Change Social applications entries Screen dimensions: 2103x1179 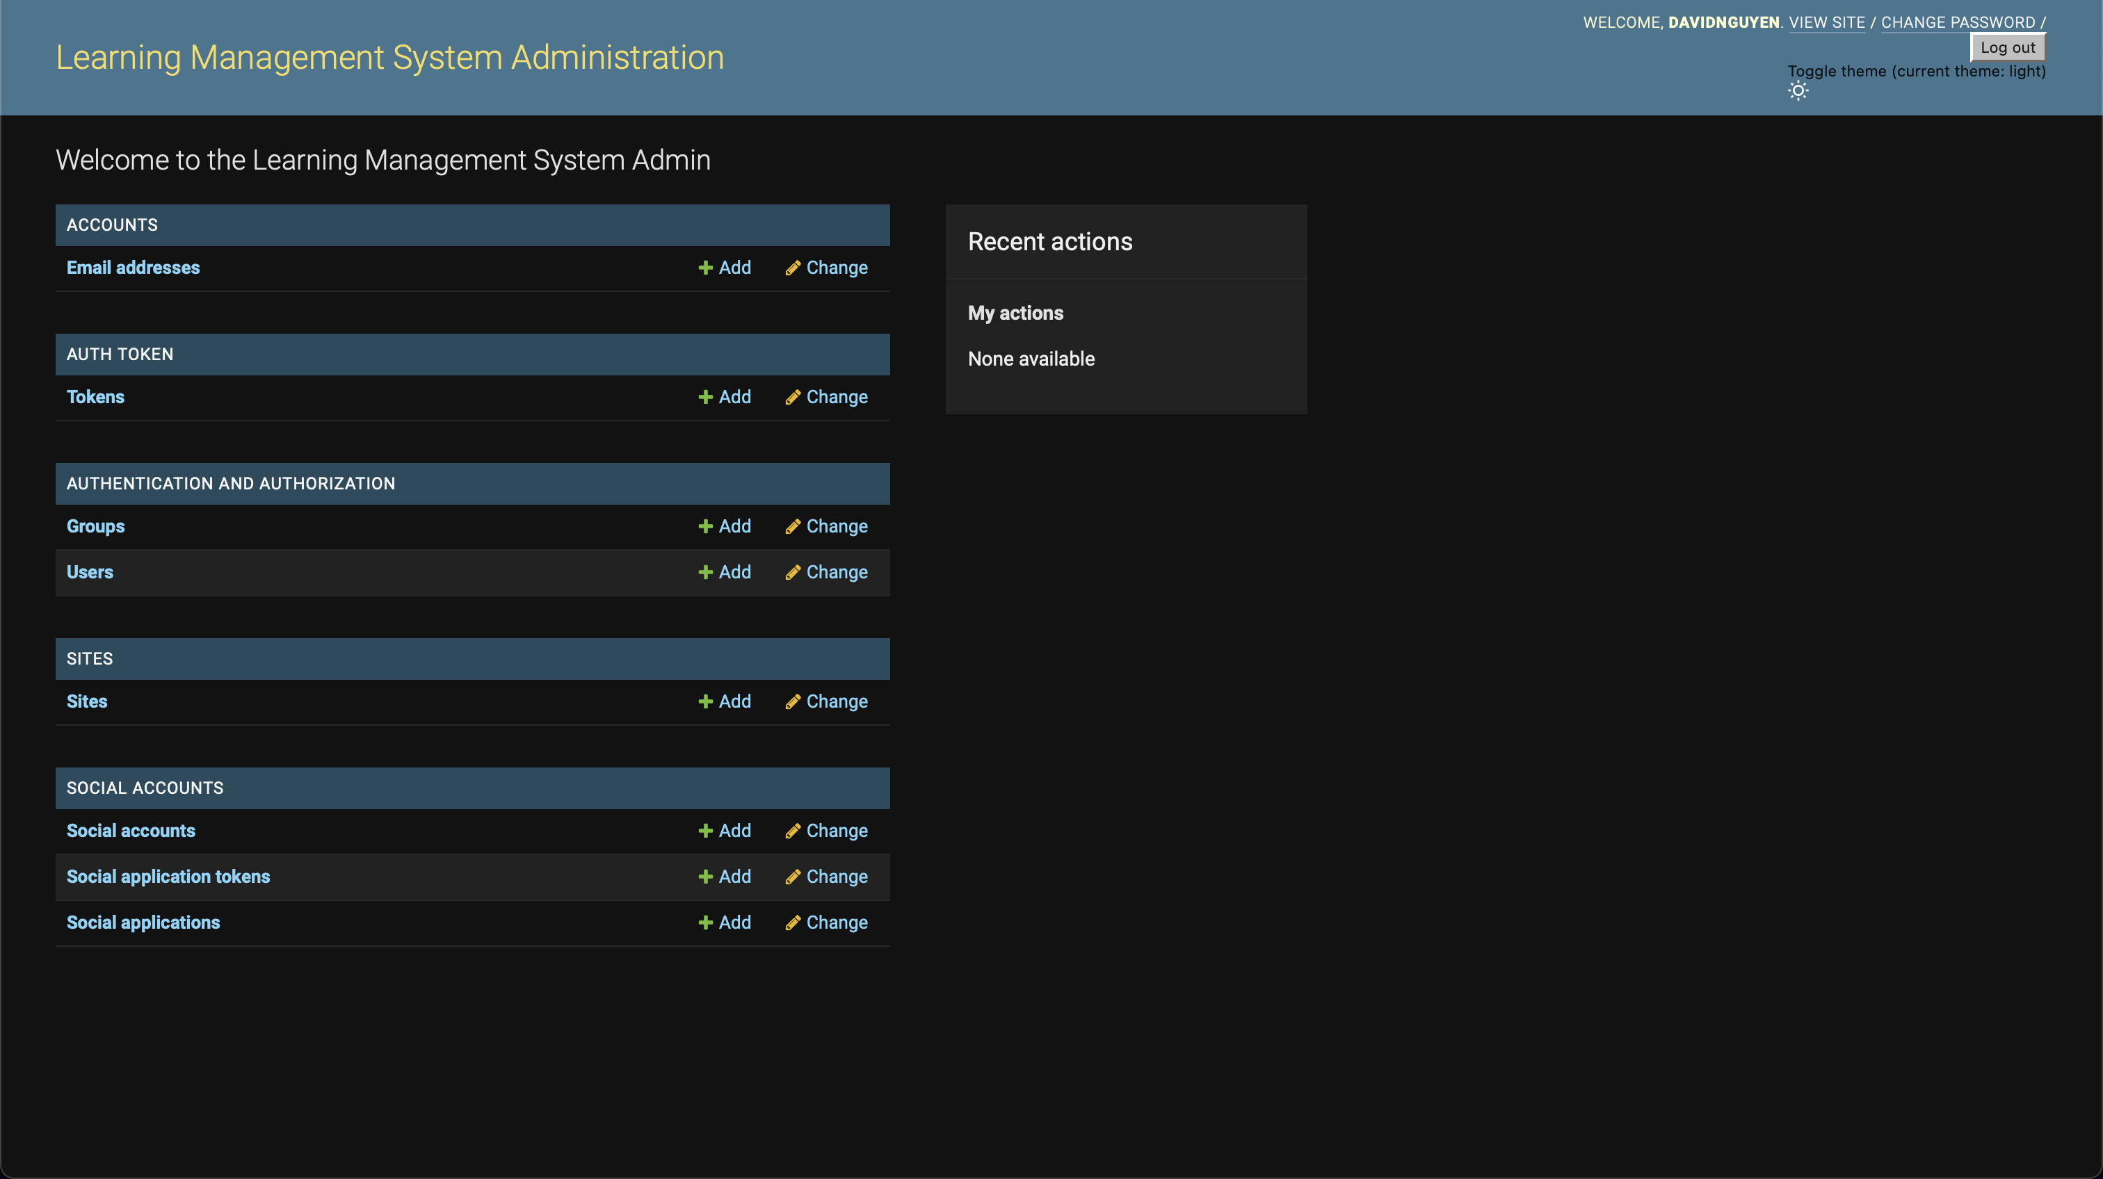(x=826, y=922)
